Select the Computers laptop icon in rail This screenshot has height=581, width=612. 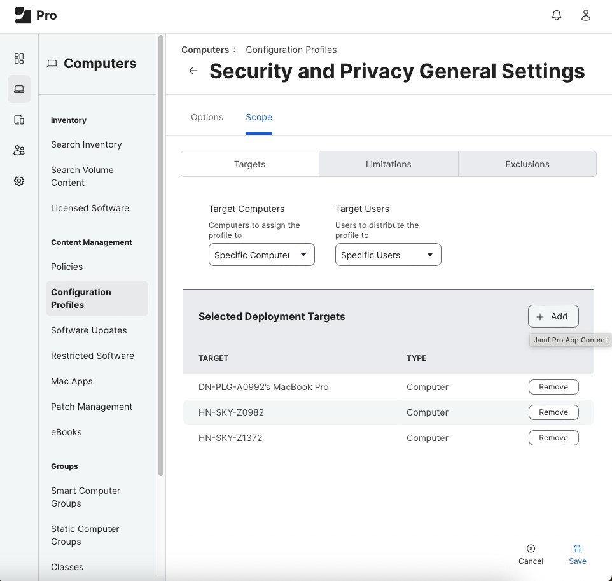[19, 89]
